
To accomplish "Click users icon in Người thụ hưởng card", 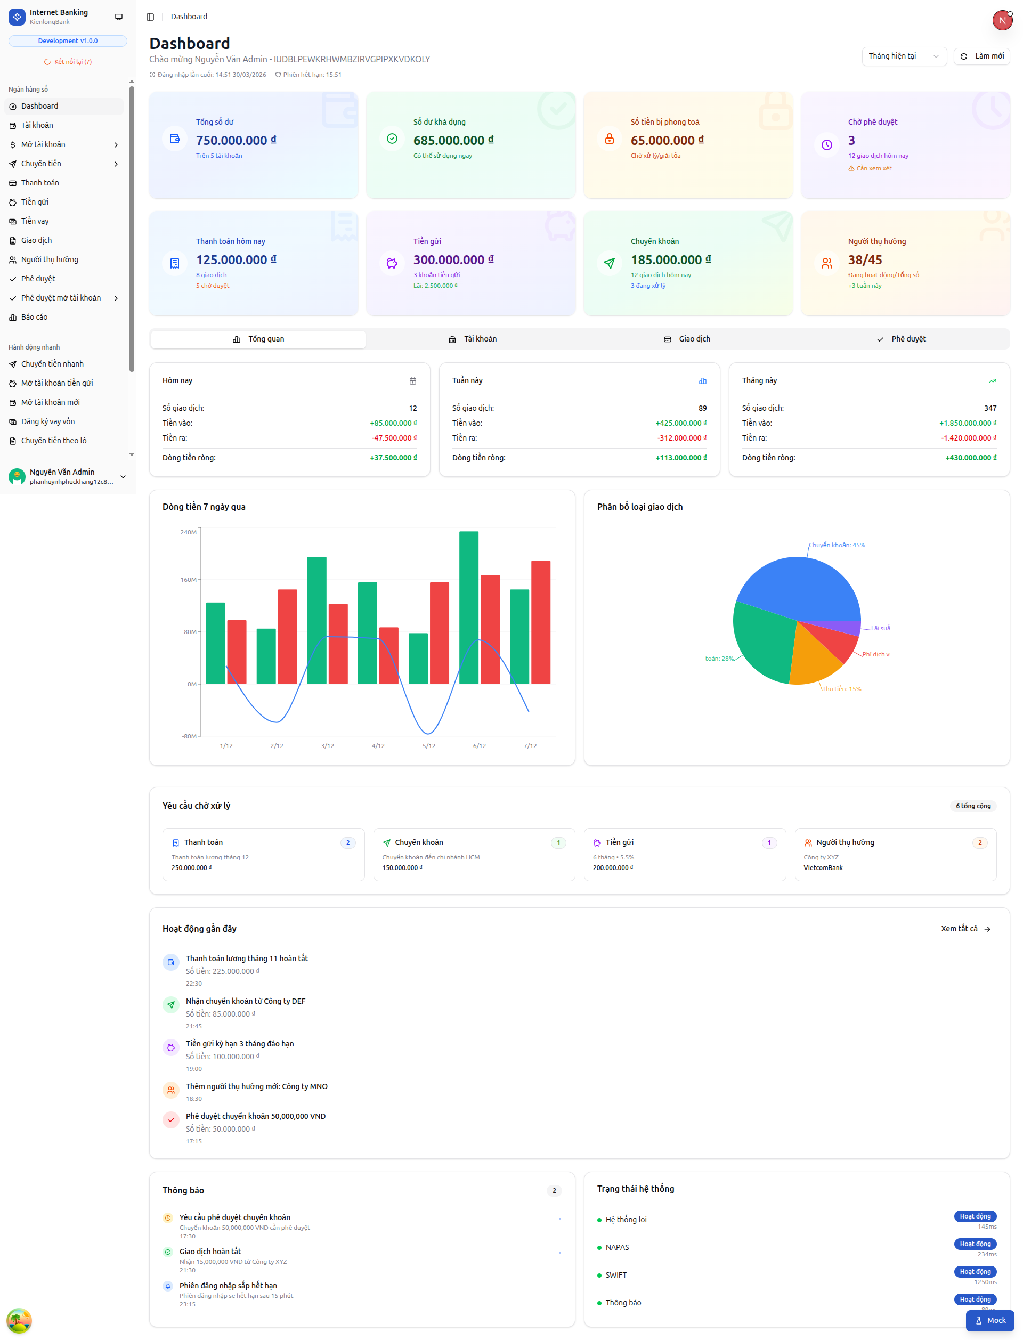I will 827,263.
